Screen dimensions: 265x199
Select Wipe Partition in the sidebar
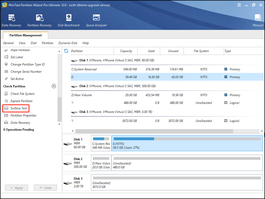20,50
